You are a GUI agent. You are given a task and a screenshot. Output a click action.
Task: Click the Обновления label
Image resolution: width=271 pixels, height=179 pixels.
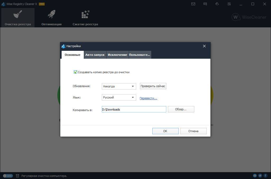(81, 86)
